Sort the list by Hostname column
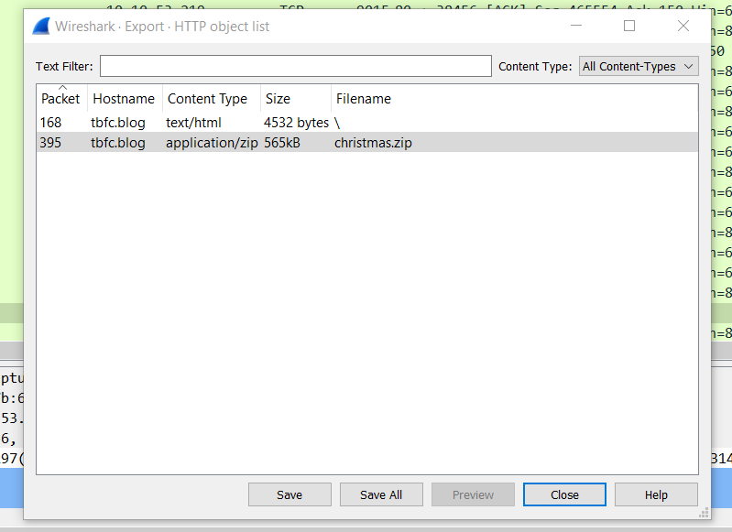 pos(124,99)
